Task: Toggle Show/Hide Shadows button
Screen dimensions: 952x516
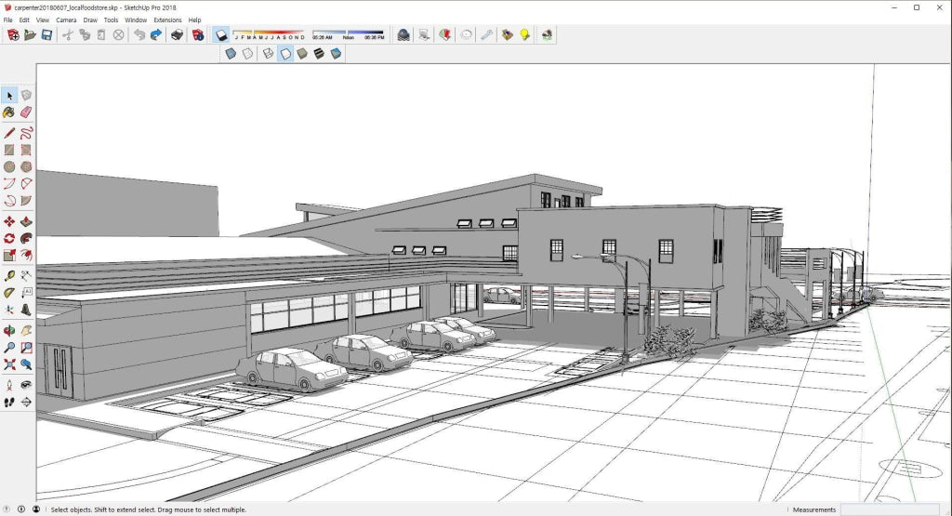Action: tap(221, 34)
